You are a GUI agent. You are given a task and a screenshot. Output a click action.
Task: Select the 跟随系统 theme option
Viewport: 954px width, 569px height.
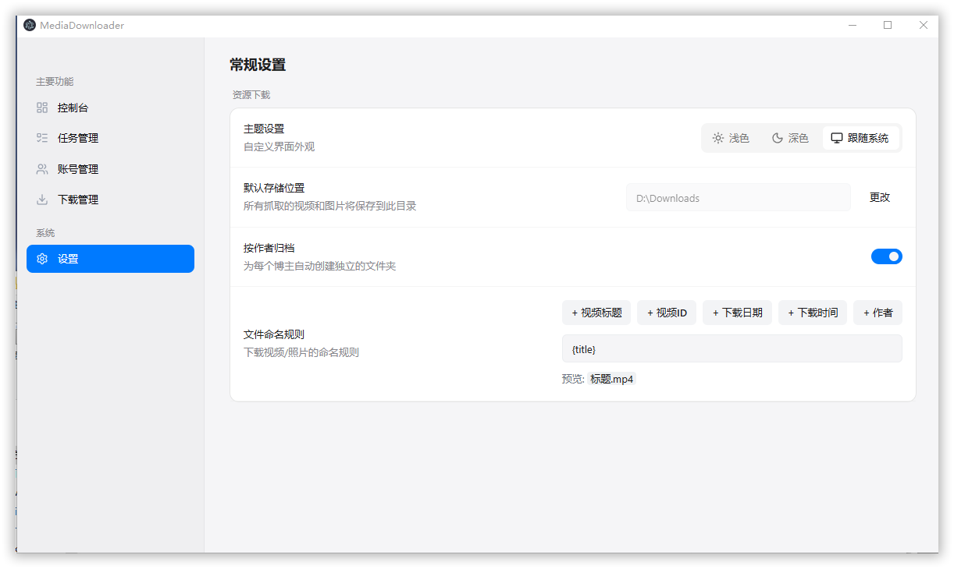click(x=860, y=138)
